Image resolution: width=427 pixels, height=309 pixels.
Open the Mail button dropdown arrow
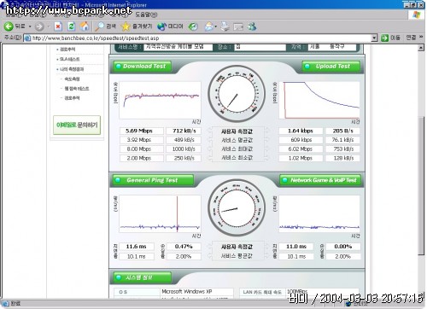tap(216, 26)
